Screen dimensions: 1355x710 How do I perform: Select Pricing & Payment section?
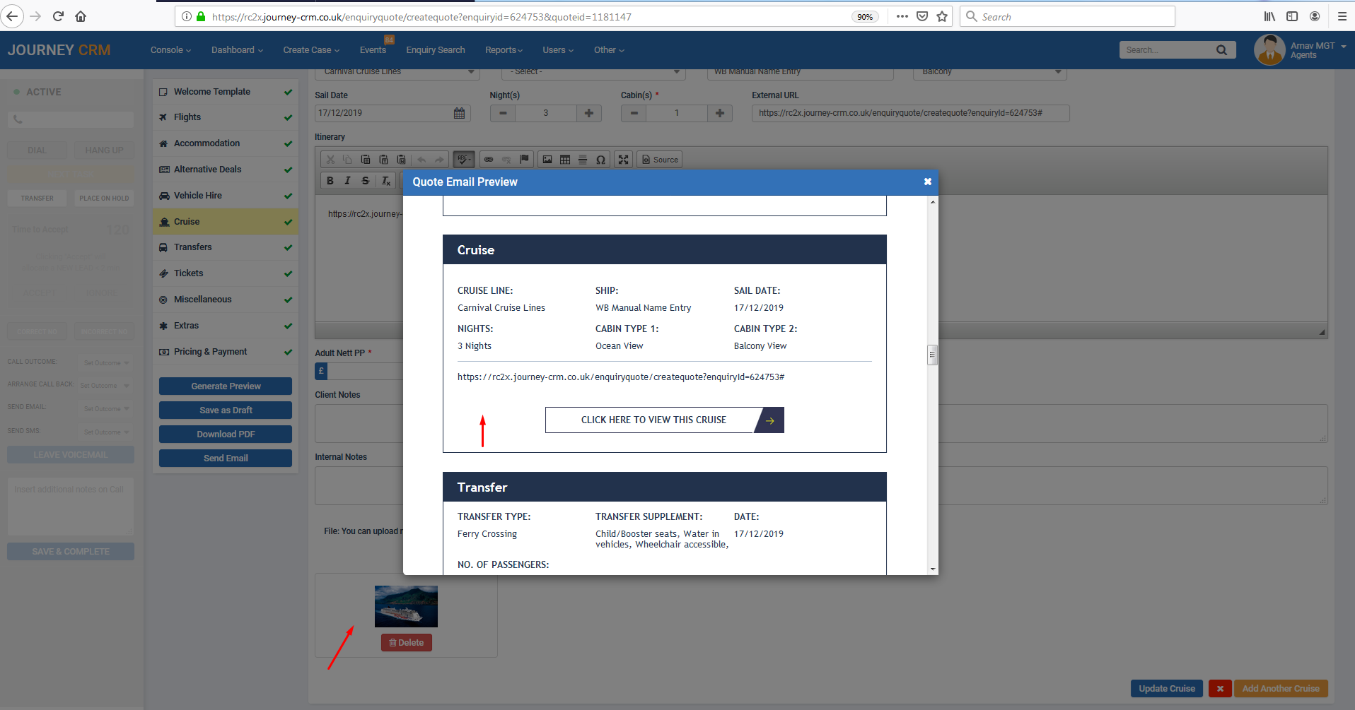[x=226, y=352]
